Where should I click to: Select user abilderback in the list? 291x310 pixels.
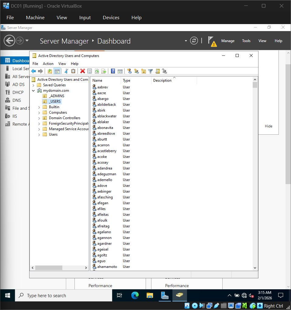[106, 104]
